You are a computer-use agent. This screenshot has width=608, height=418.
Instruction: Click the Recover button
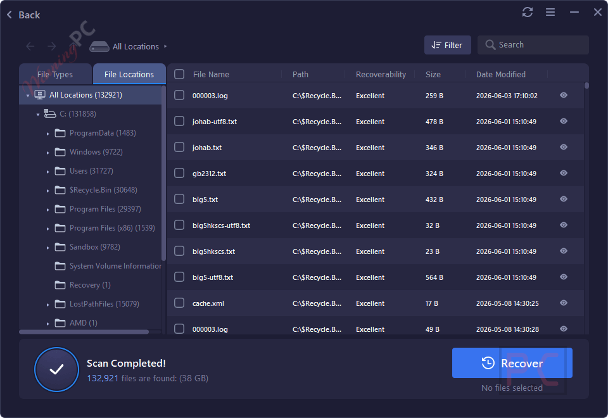pyautogui.click(x=512, y=363)
